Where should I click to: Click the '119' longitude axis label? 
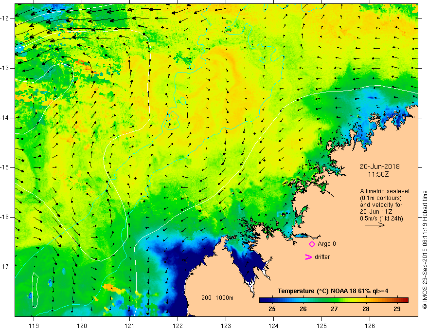tap(34, 326)
